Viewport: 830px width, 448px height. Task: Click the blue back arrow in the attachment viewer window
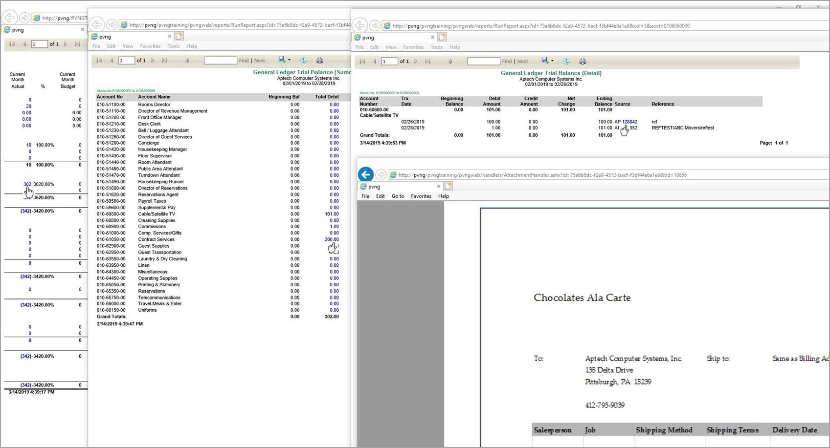point(365,174)
